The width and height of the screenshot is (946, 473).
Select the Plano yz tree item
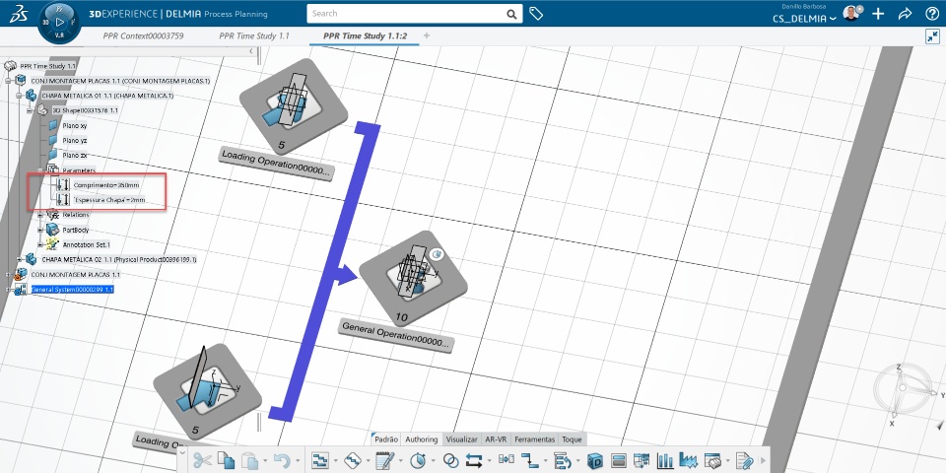coord(74,140)
